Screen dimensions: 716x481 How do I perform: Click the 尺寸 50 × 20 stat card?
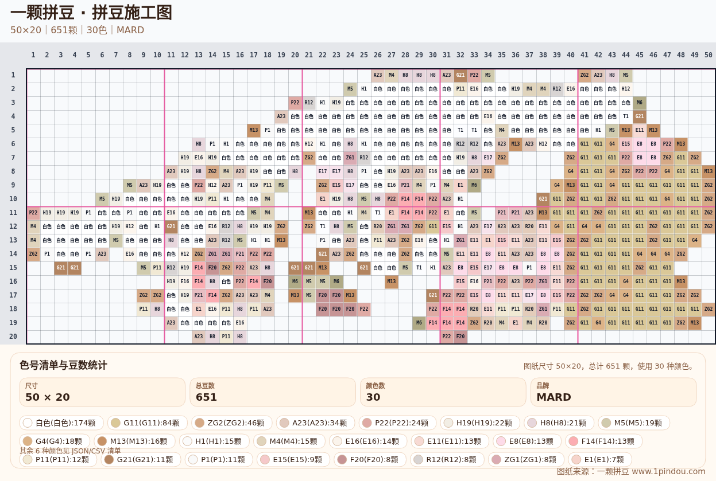click(103, 392)
